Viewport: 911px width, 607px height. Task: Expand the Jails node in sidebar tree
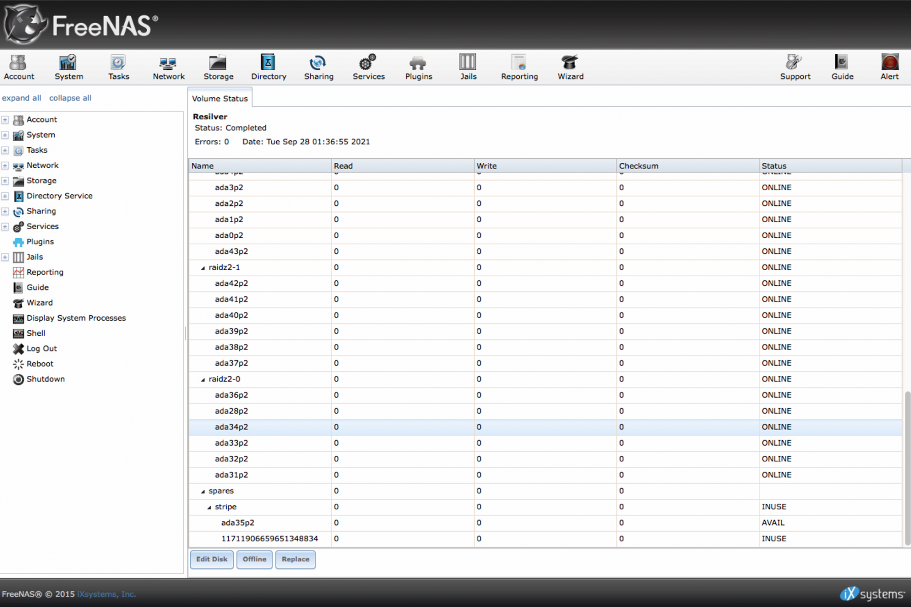5,257
